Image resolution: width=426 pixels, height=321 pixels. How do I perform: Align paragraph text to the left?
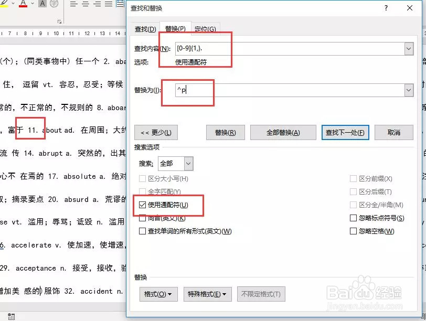73,4
